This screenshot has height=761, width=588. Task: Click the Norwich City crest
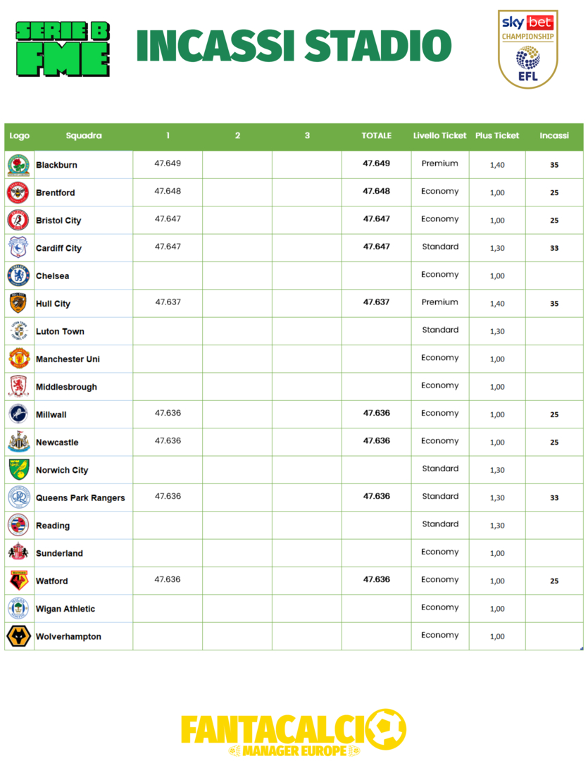point(18,470)
